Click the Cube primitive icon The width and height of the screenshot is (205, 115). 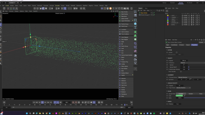(x=135, y=24)
